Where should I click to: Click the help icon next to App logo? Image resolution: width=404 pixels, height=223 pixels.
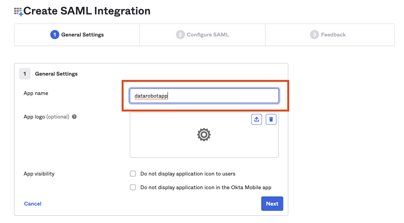click(x=74, y=117)
